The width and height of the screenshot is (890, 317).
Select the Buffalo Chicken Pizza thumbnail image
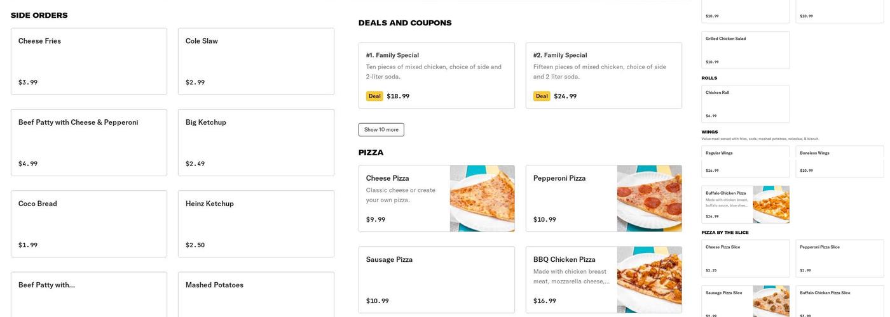(771, 205)
